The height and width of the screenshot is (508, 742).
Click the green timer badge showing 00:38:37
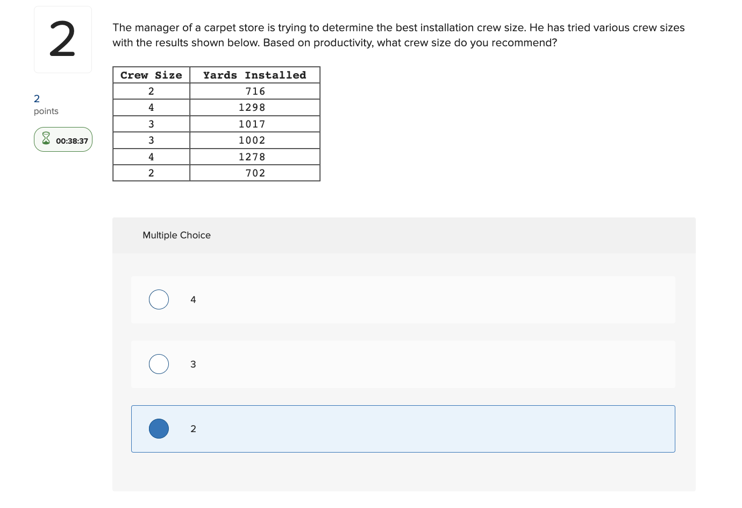[63, 139]
